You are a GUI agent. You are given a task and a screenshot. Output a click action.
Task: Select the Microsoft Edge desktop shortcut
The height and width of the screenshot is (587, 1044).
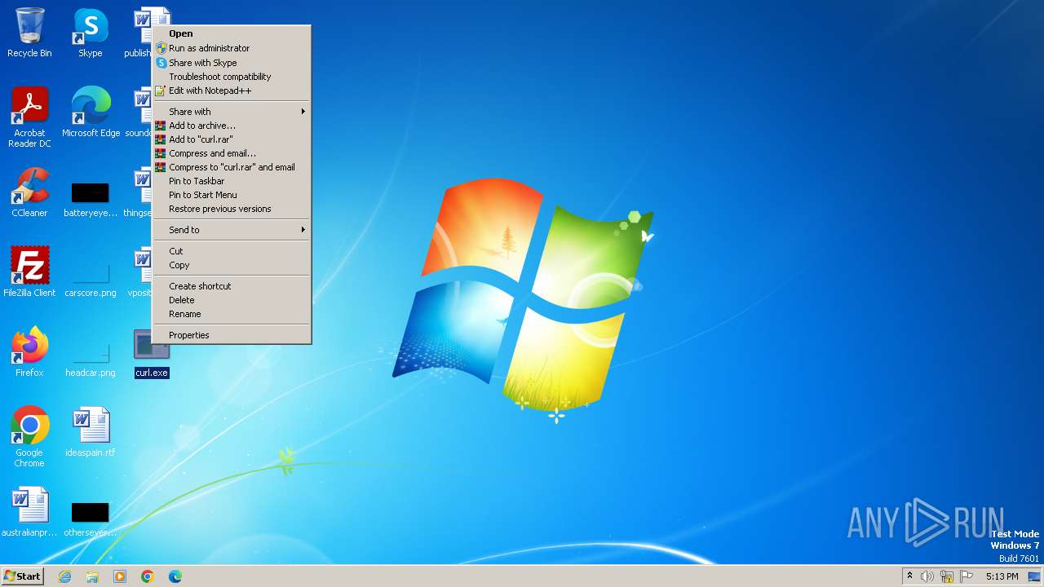91,112
